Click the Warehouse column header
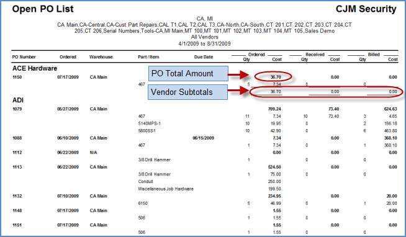The width and height of the screenshot is (406, 237). 101,57
